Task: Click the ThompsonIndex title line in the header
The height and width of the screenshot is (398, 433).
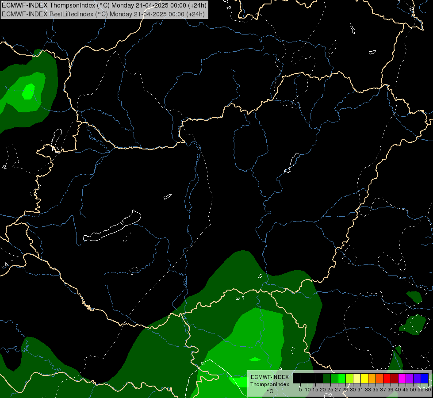Action: click(x=104, y=5)
